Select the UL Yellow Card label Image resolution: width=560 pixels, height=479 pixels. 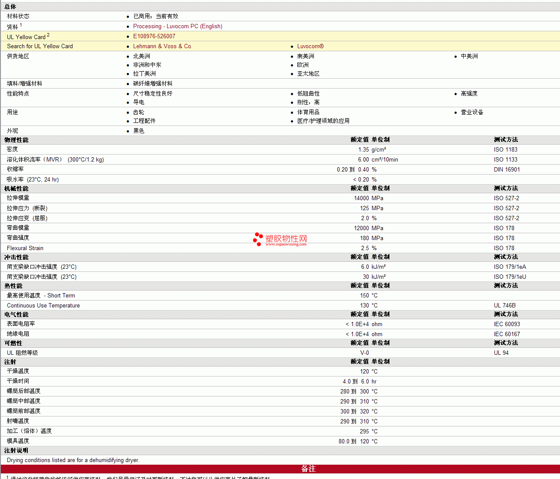26,37
